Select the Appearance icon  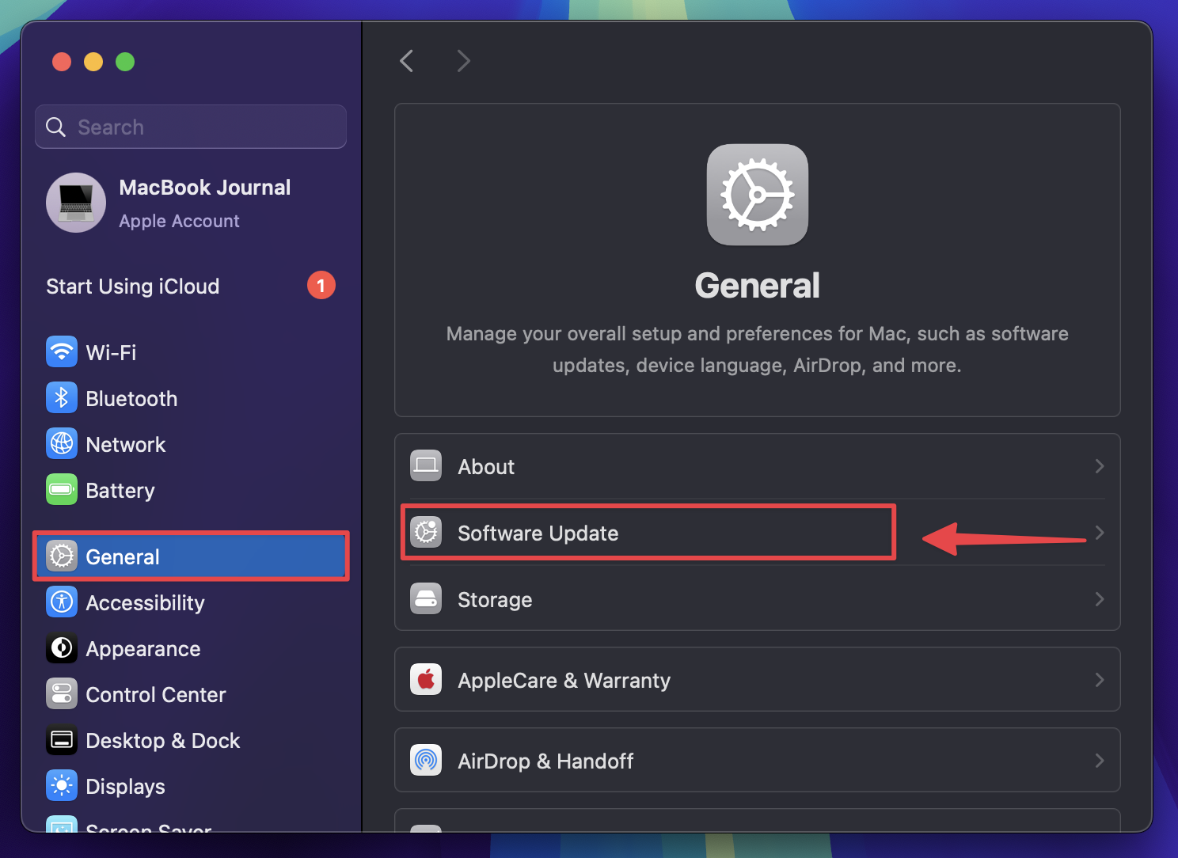click(62, 648)
